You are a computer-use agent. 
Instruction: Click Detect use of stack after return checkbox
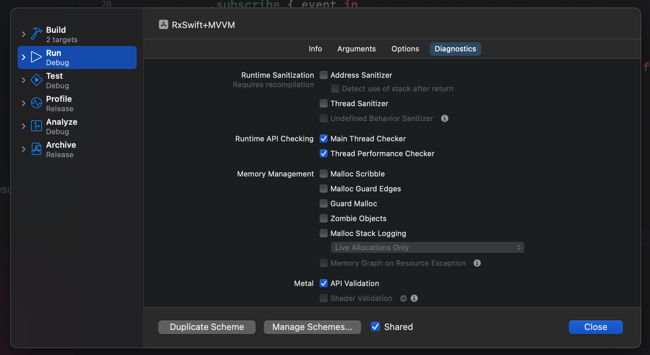pos(335,89)
